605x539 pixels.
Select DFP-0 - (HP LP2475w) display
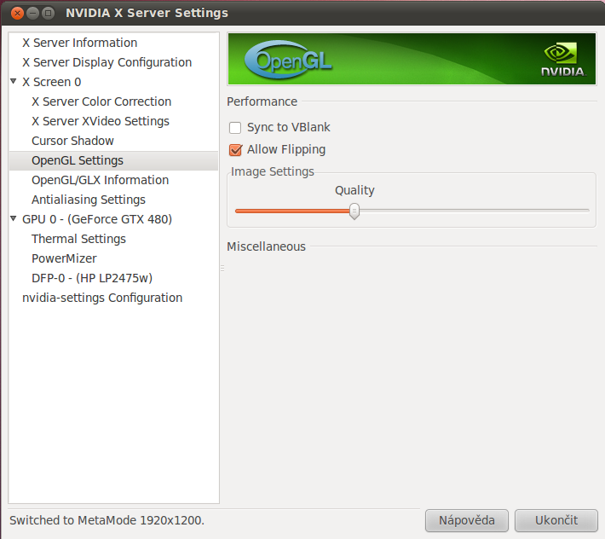point(92,278)
